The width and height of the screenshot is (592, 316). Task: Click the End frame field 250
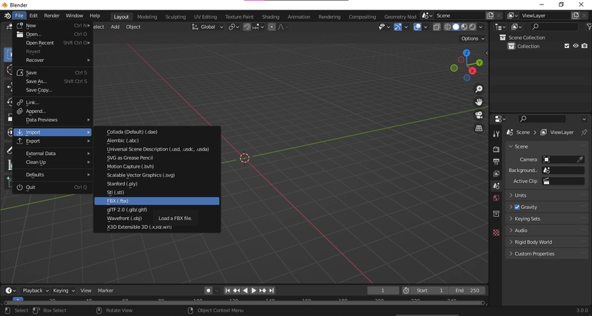pyautogui.click(x=468, y=290)
